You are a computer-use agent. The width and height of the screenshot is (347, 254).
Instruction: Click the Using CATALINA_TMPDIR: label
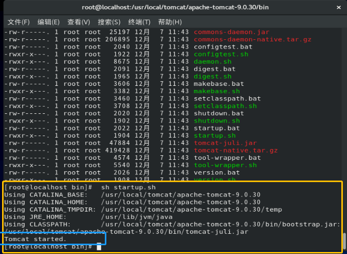(50, 210)
